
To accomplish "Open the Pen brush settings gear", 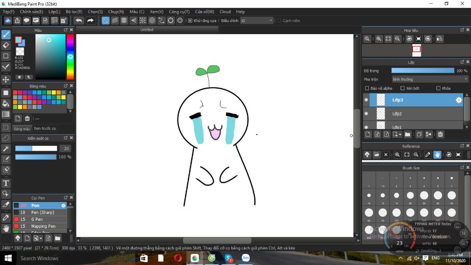I will [63, 206].
